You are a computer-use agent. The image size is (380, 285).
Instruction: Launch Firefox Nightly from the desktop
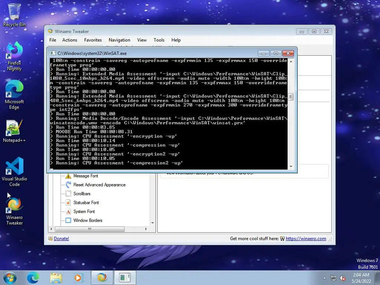pyautogui.click(x=14, y=56)
